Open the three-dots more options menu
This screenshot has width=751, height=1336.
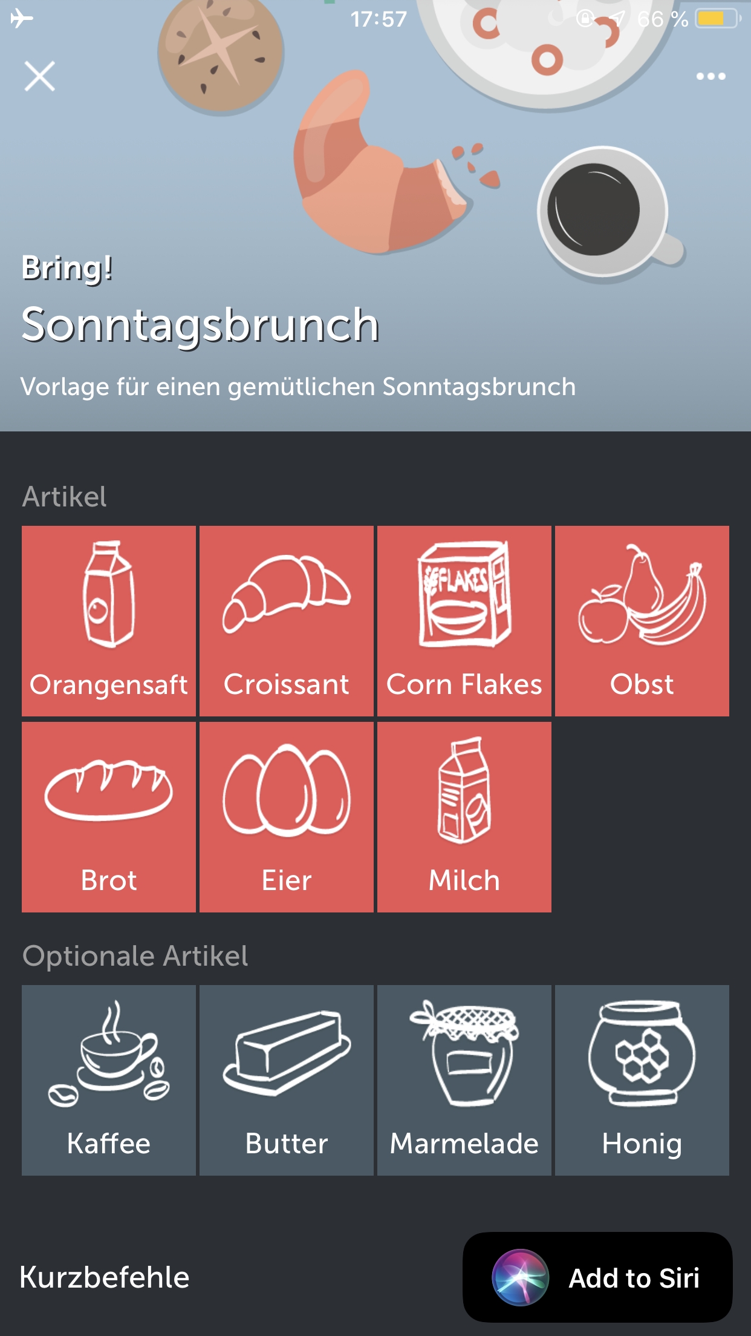[x=710, y=76]
